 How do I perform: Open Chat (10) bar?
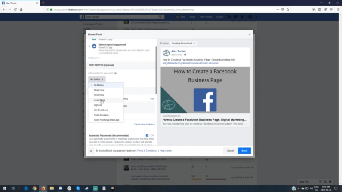point(315,182)
